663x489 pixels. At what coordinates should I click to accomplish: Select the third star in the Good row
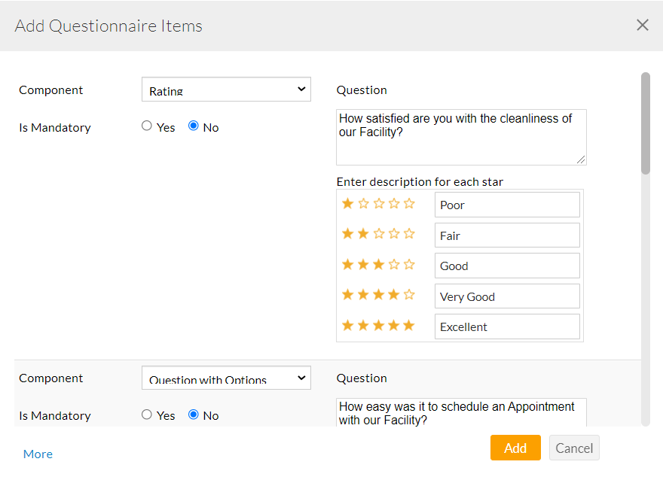pos(378,264)
